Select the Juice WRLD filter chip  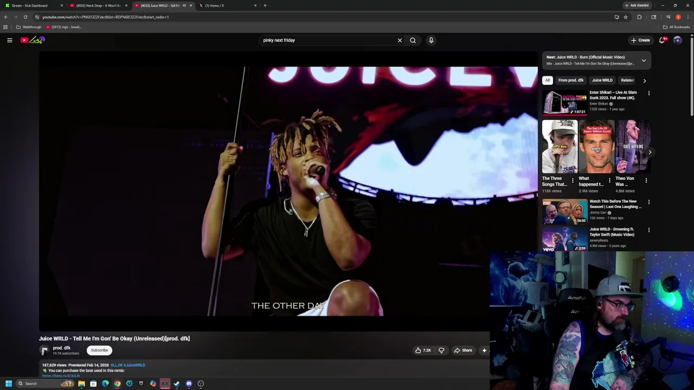602,80
